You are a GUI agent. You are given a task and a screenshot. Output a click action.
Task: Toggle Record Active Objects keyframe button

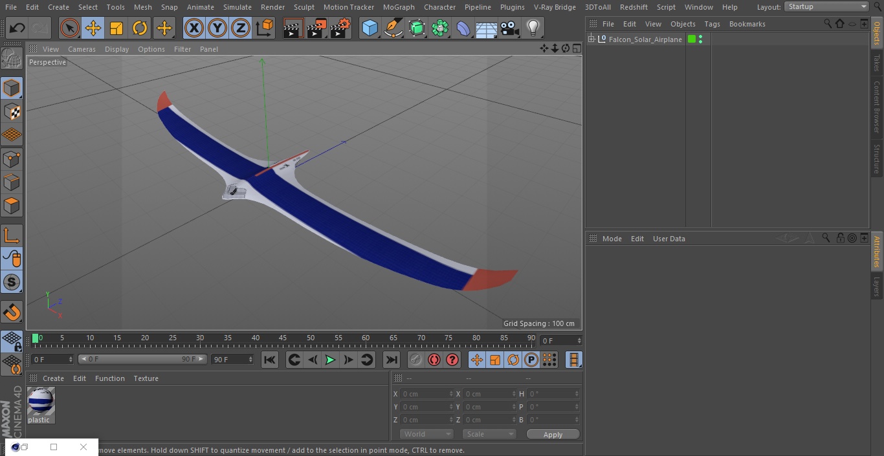pos(416,360)
